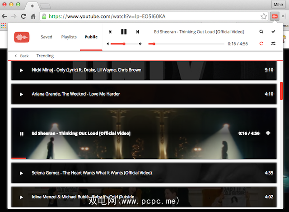
Task: Click the red scrollbar thumb of the track list
Action: pyautogui.click(x=281, y=91)
